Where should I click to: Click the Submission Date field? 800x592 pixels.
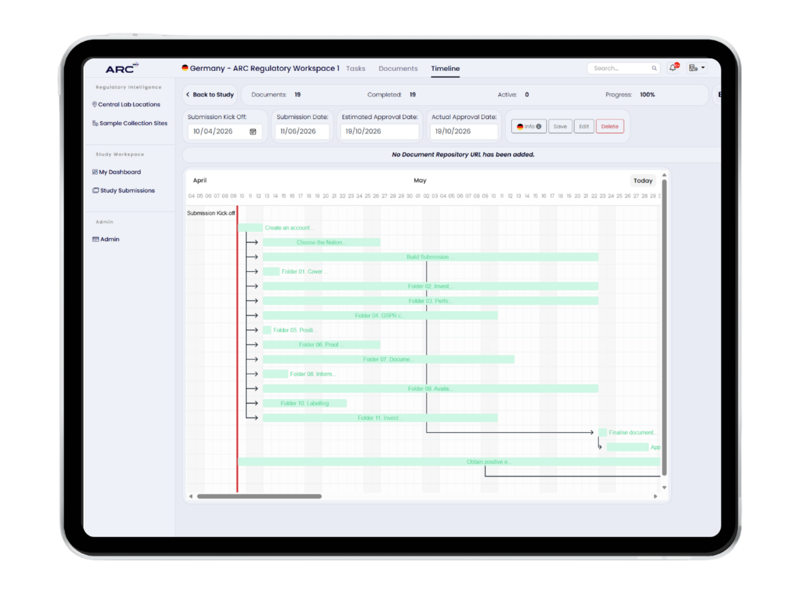[302, 132]
